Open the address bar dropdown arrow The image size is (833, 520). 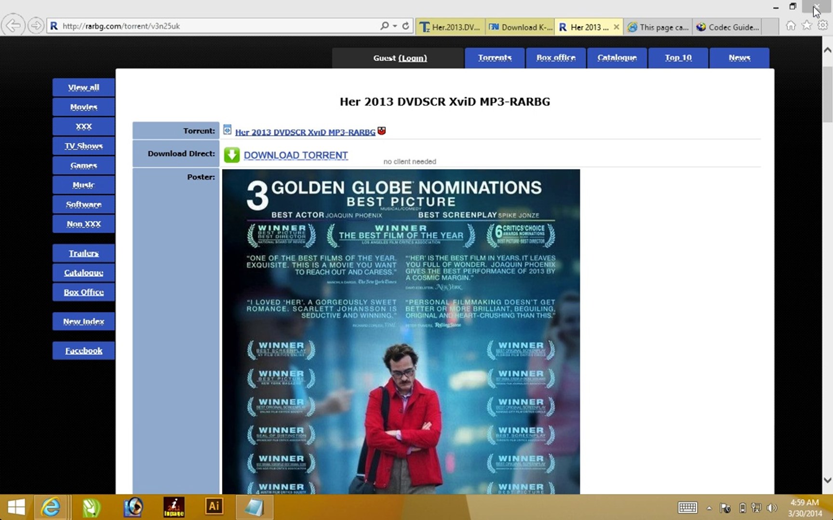395,26
